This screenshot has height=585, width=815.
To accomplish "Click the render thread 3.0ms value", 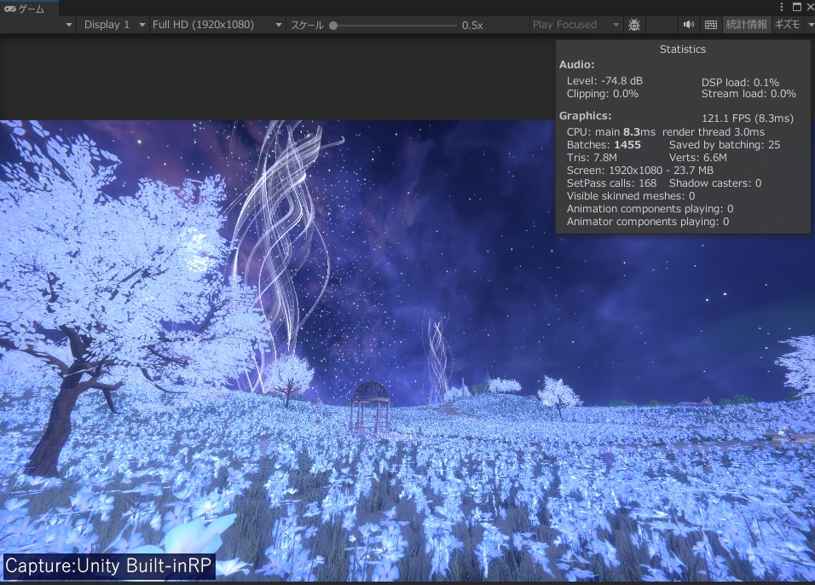I will 713,132.
